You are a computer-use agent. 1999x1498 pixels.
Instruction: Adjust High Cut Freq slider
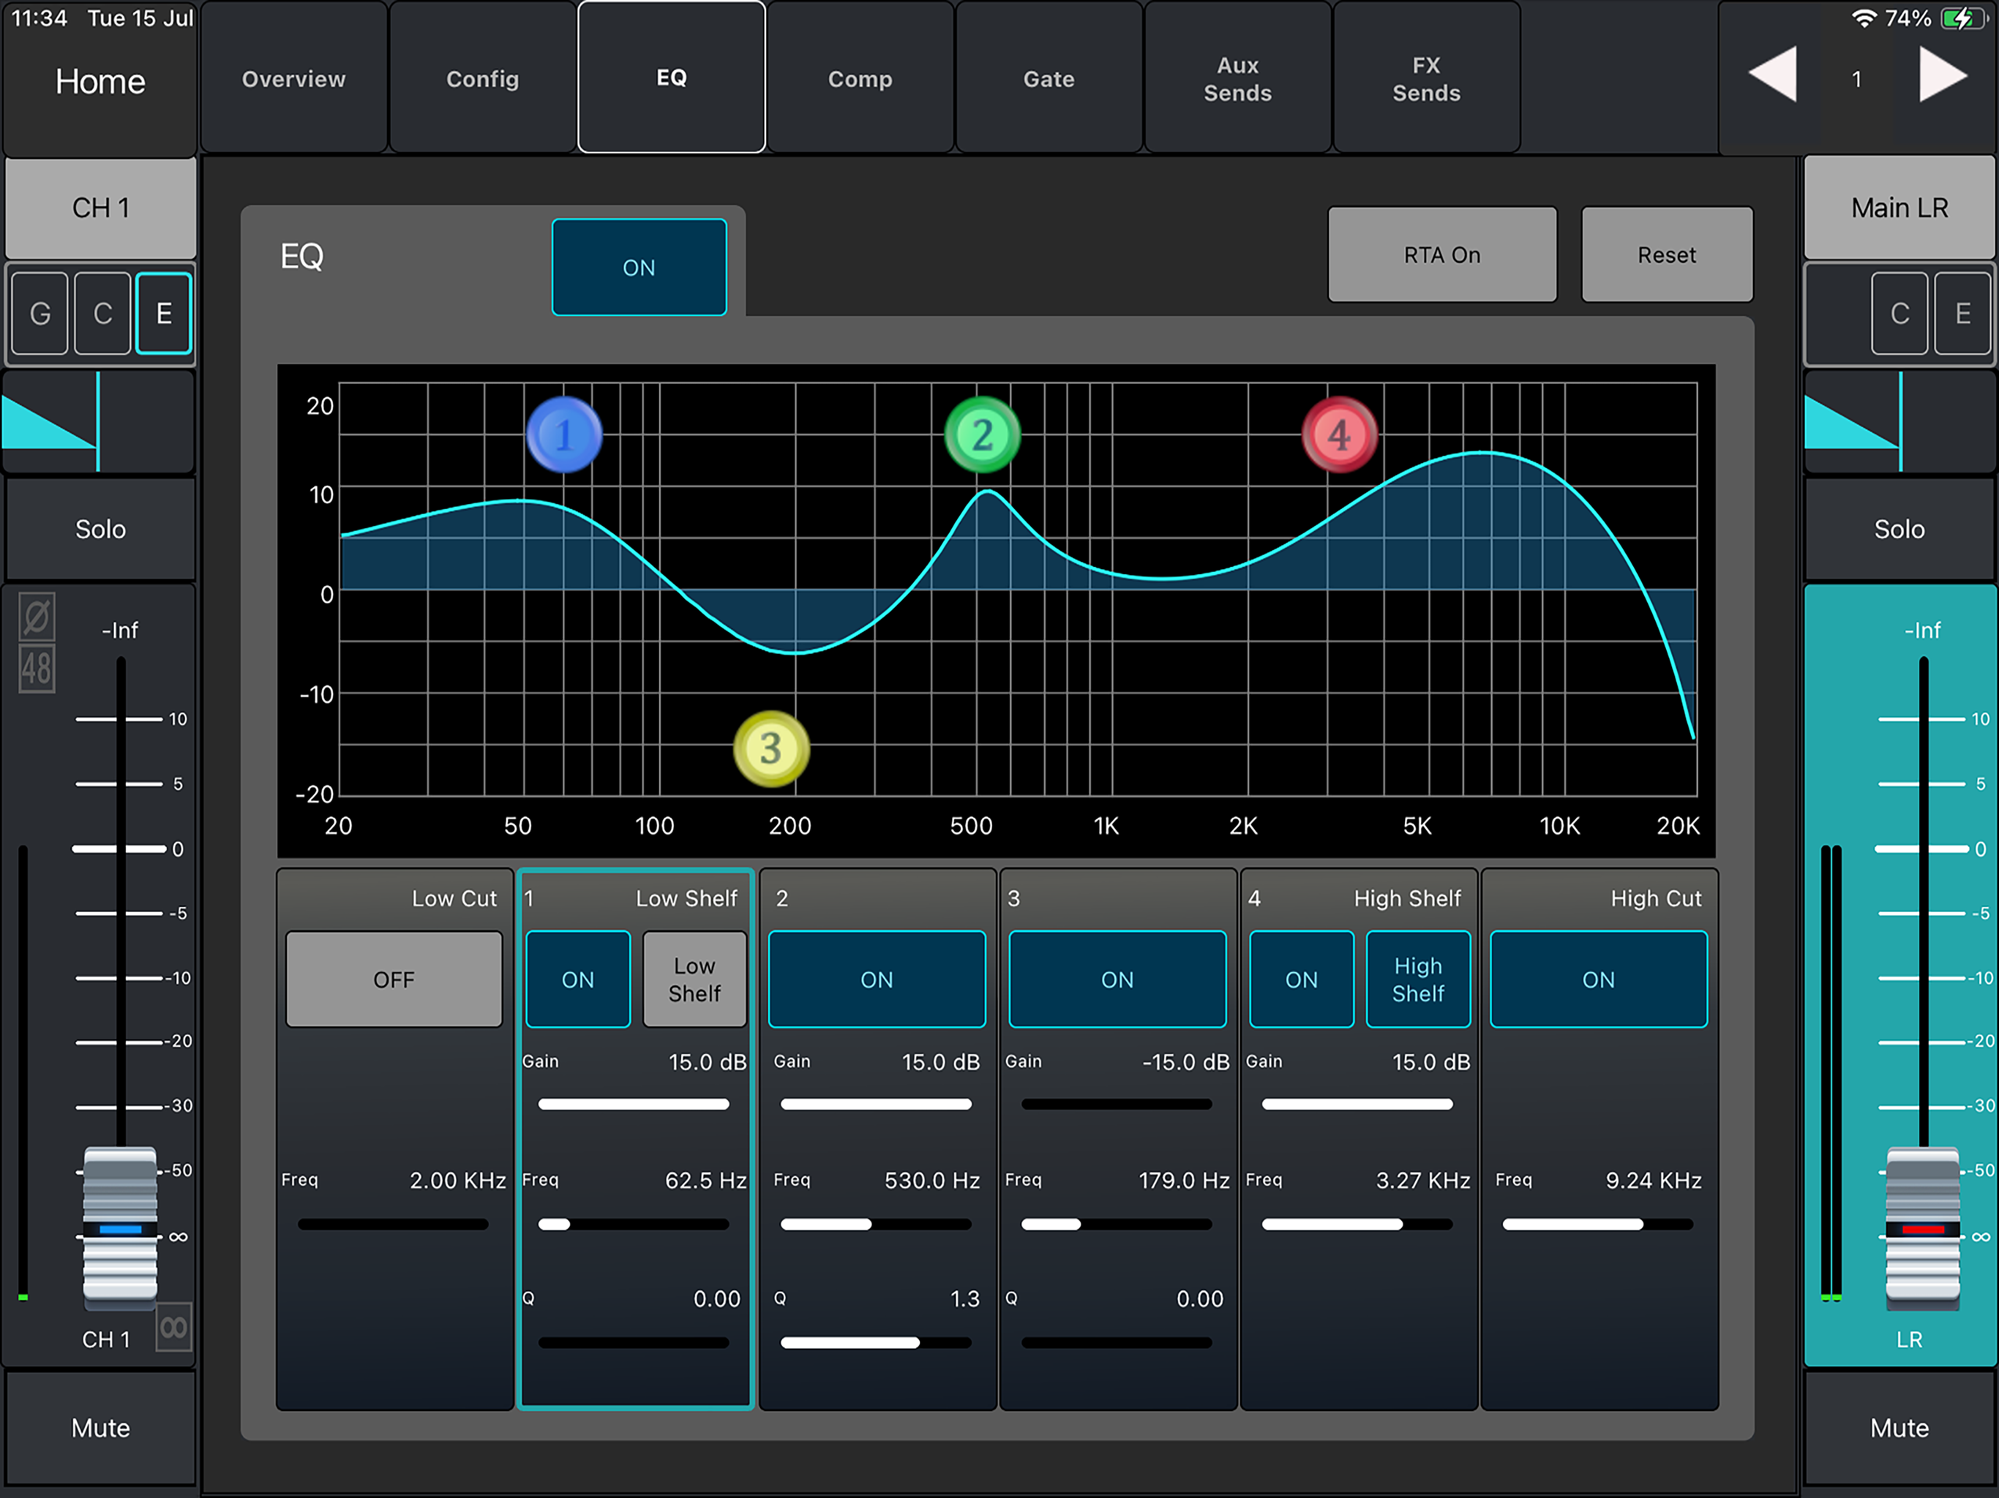[x=1598, y=1224]
